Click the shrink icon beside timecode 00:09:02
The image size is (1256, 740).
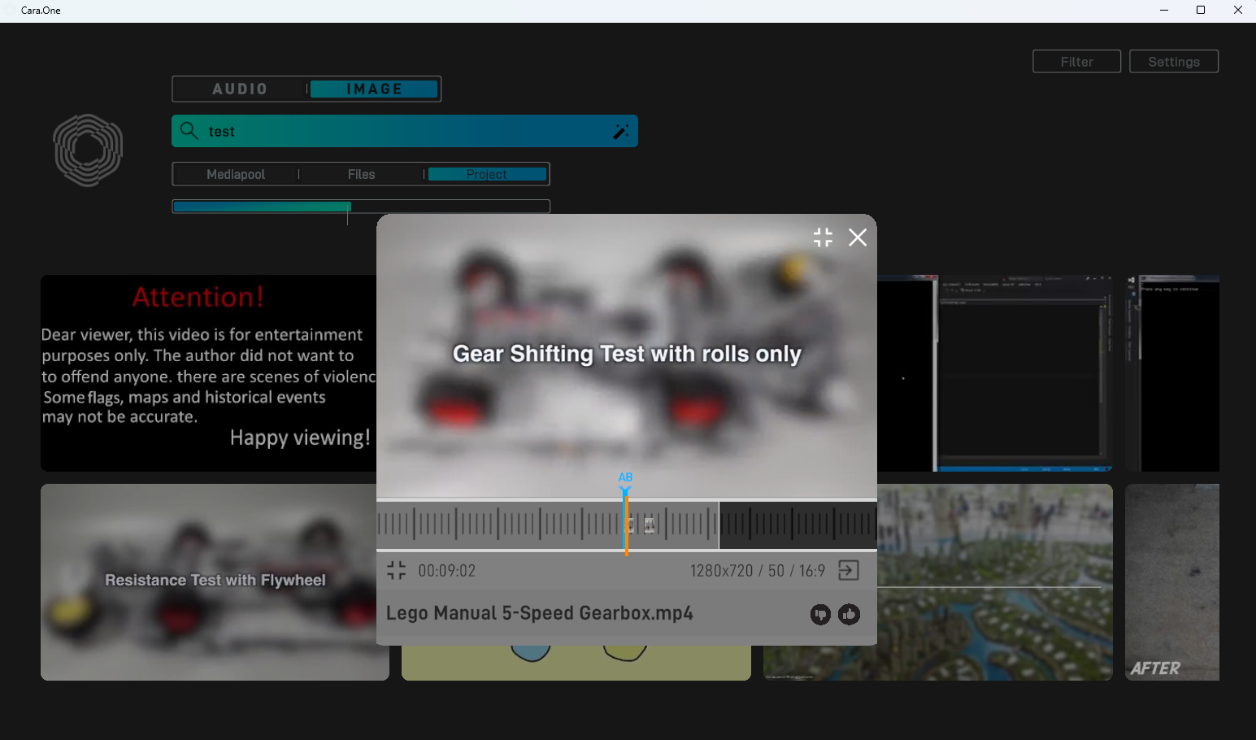point(396,571)
